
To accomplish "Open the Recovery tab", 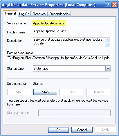I will (x=39, y=14).
